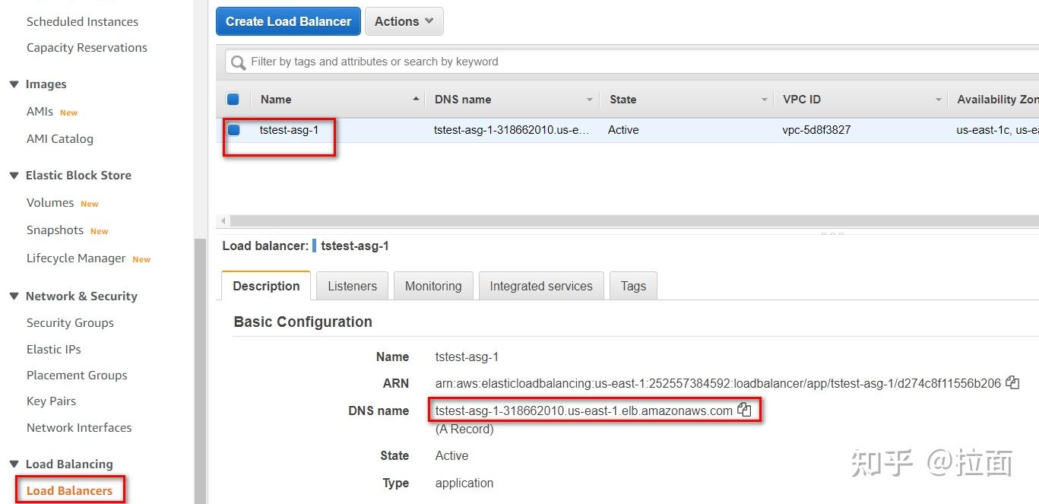Open the Actions dropdown

click(404, 21)
